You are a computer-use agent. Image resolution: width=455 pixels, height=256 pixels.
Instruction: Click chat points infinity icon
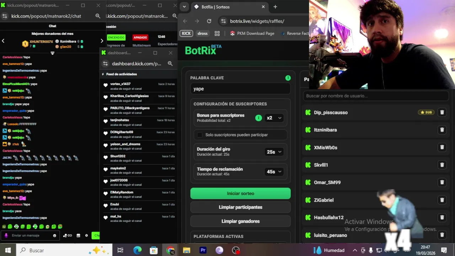[68, 235]
